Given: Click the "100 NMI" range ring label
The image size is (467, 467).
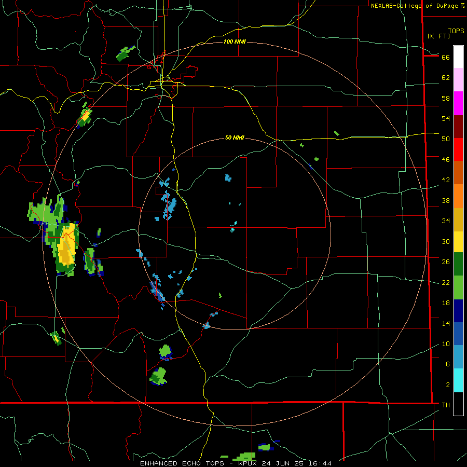Looking at the screenshot, I should click(x=235, y=42).
